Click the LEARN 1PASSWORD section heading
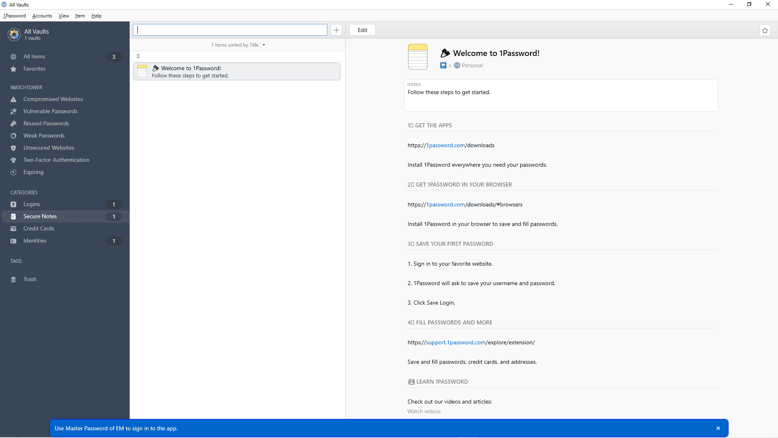The width and height of the screenshot is (778, 438). tap(438, 382)
